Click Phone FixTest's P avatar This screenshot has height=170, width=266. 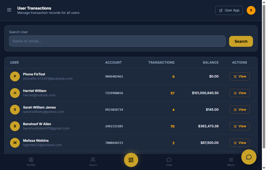click(x=15, y=76)
